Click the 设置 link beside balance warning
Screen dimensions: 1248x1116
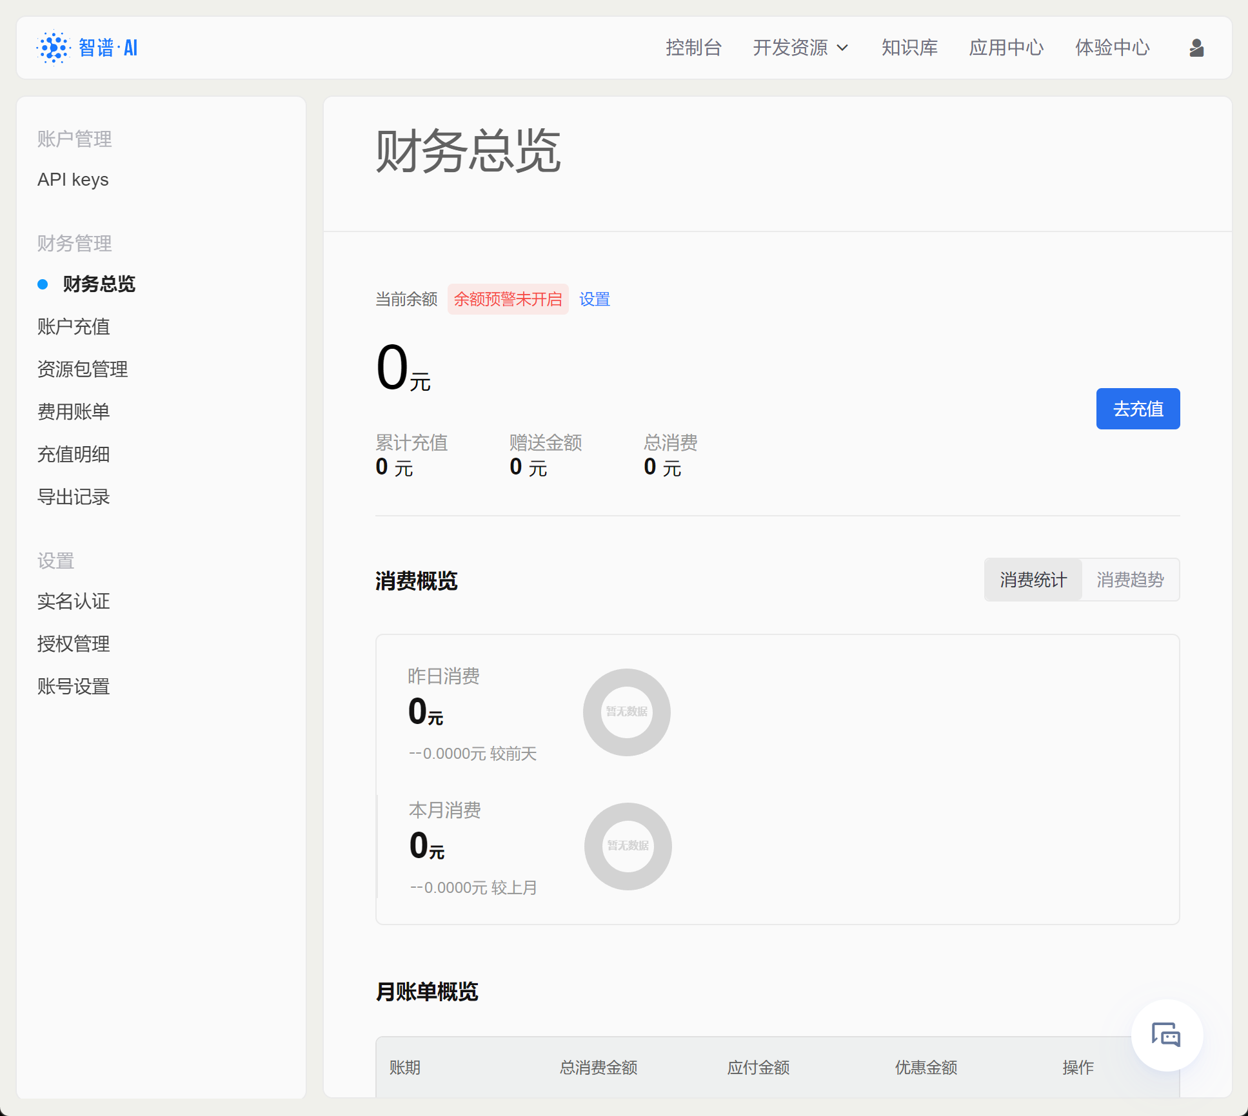click(x=594, y=299)
